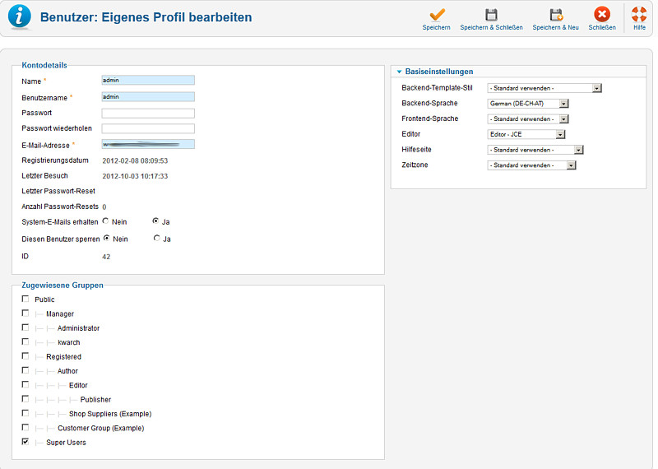Open the Hilfeseite dropdown
658x469 pixels.
tap(535, 150)
